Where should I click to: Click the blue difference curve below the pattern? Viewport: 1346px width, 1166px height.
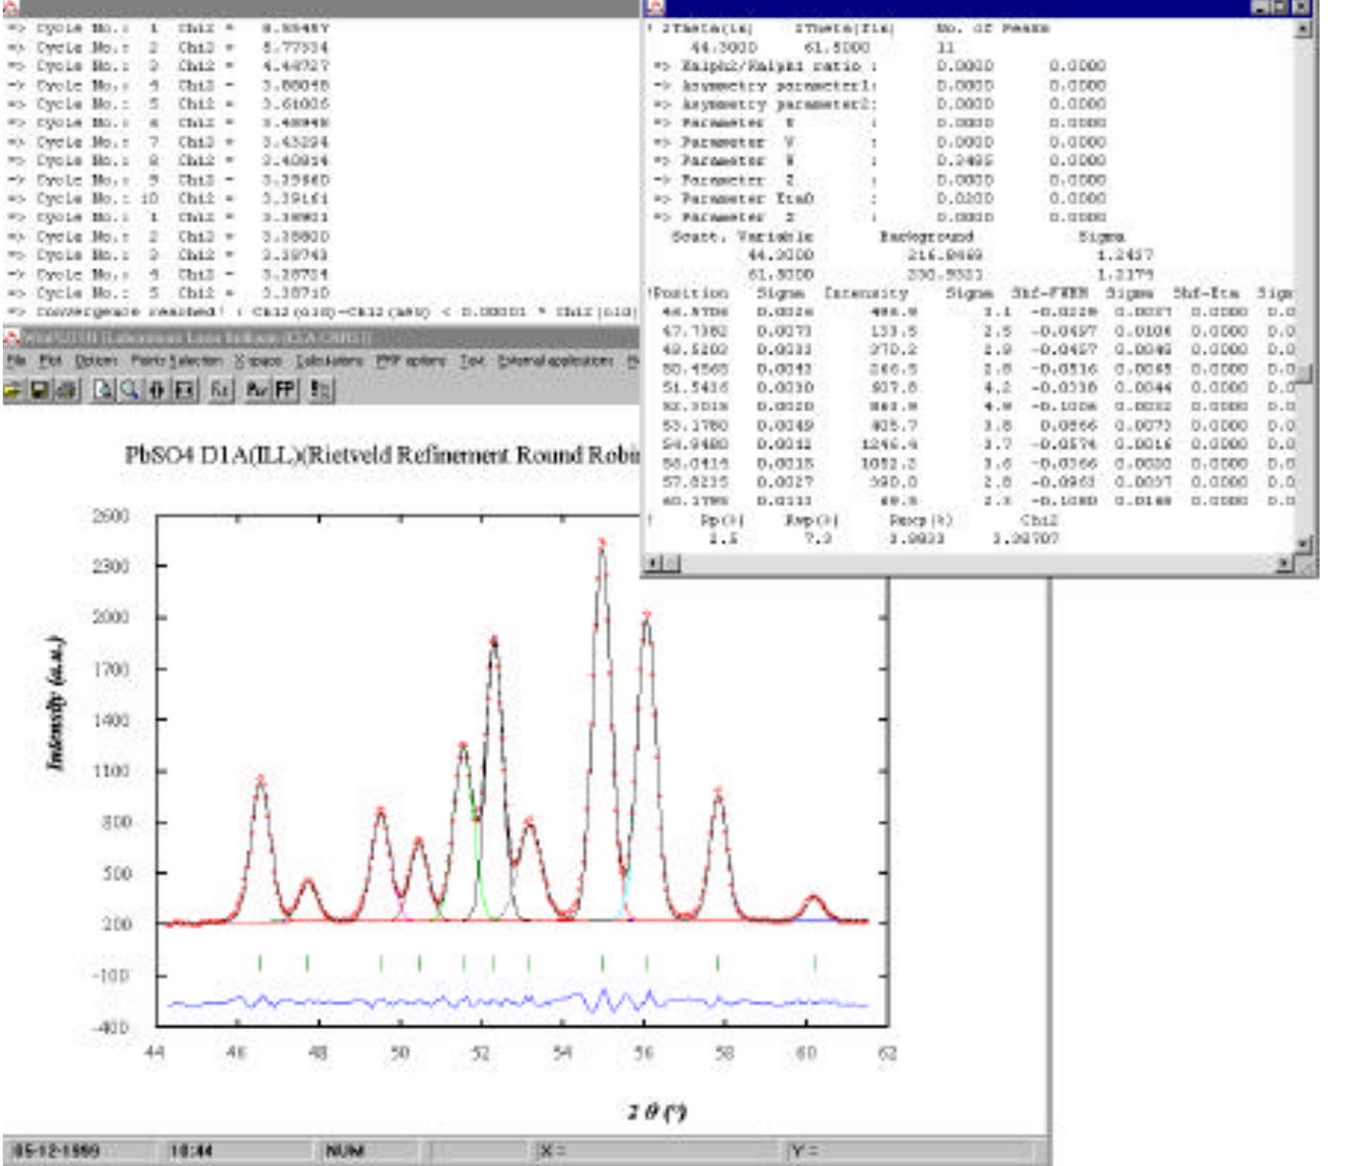(517, 1002)
